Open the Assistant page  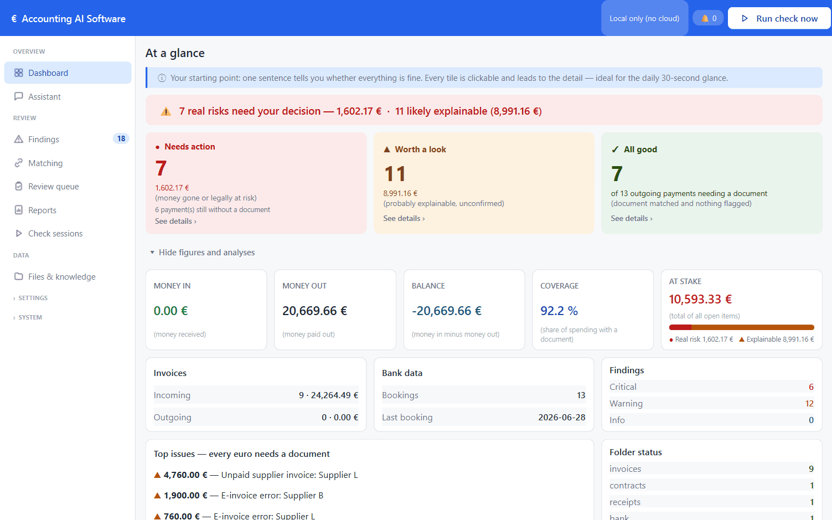click(x=68, y=96)
